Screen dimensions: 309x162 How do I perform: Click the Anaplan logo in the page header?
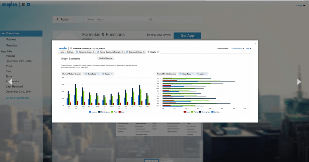[x=9, y=4]
